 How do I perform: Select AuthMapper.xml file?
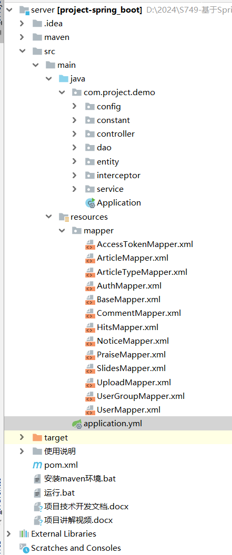(x=129, y=285)
